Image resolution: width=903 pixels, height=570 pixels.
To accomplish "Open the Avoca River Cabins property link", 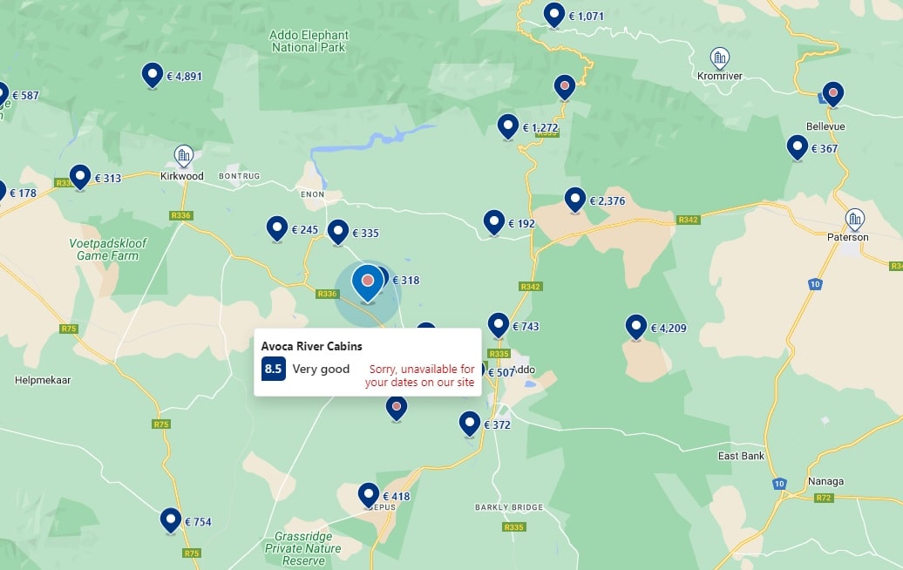I will pos(312,346).
